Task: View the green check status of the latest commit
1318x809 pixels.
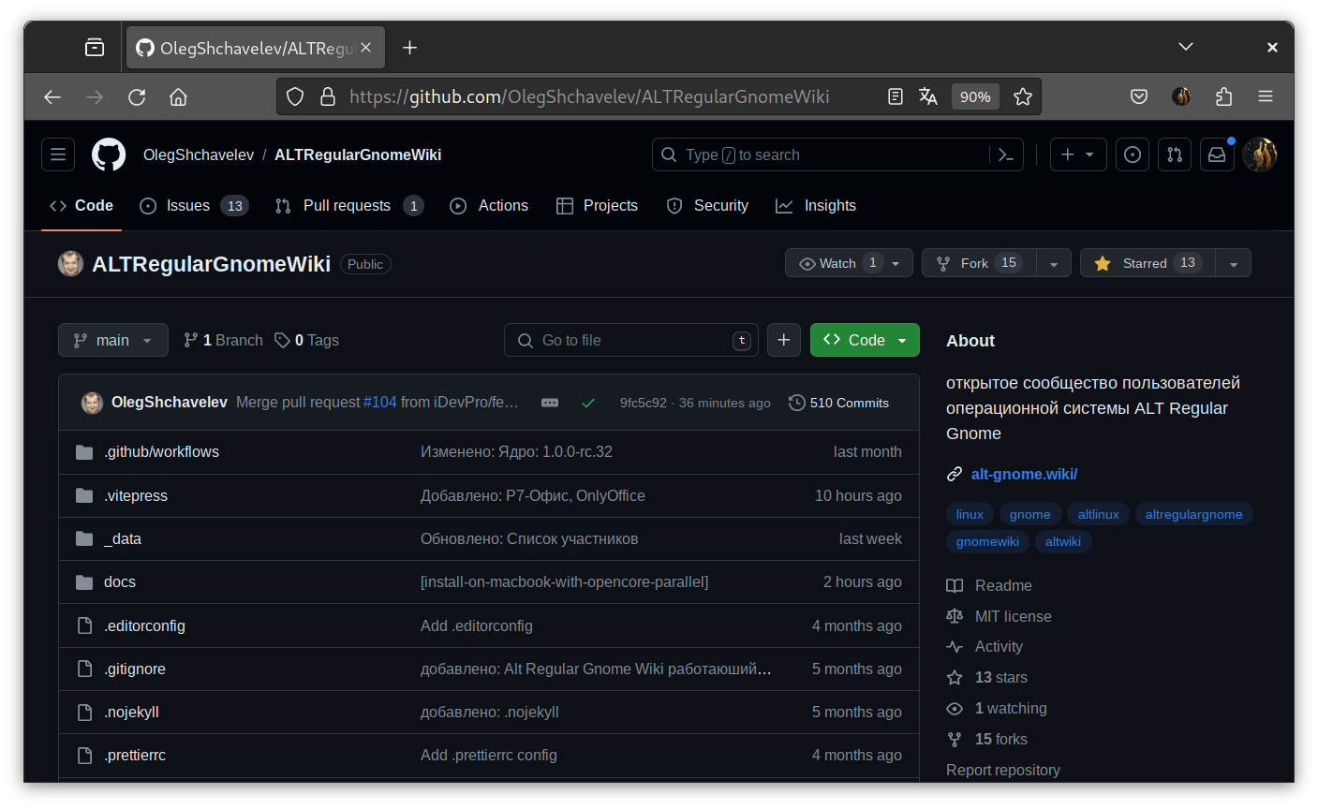Action: coord(588,403)
